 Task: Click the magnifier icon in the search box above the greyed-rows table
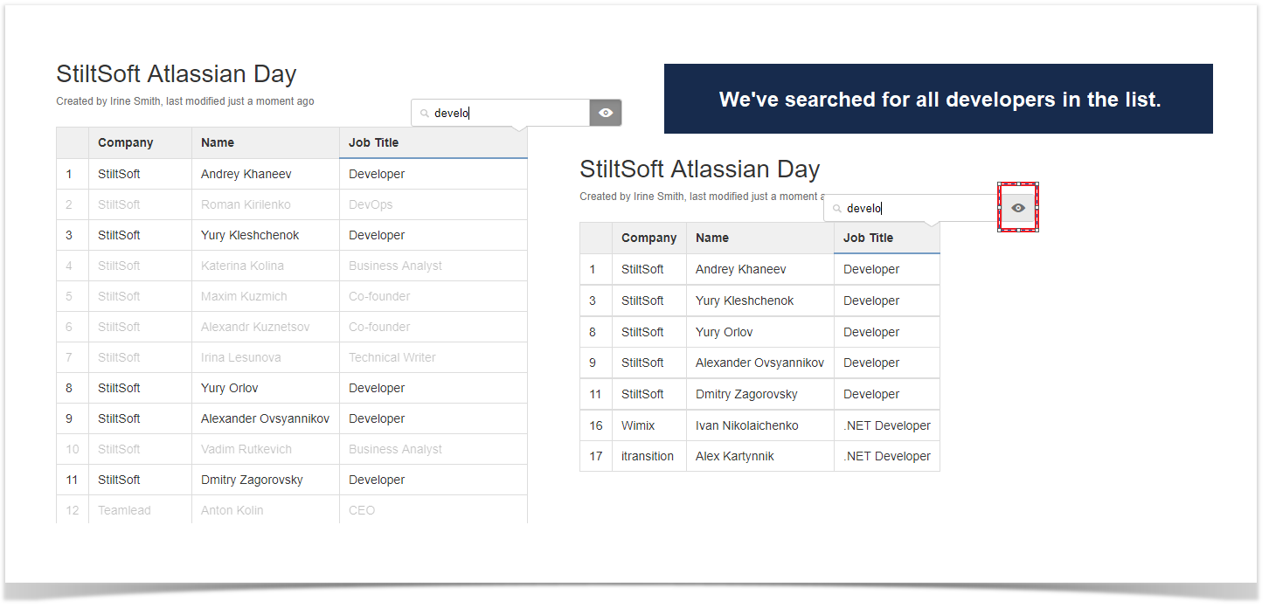[x=425, y=114]
